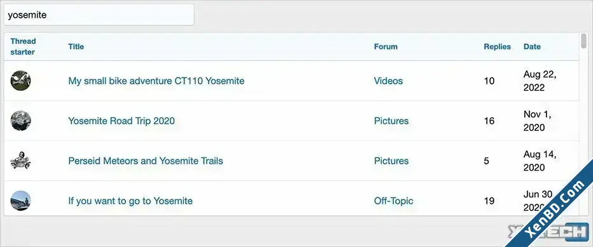Sort results by Forum column
593x247 pixels.
click(x=386, y=46)
